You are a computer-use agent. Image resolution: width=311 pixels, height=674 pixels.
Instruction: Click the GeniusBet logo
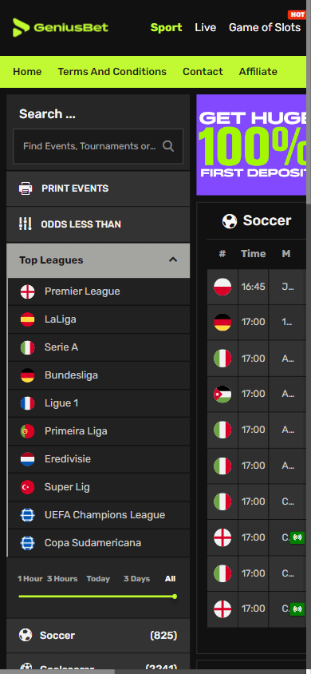[61, 27]
